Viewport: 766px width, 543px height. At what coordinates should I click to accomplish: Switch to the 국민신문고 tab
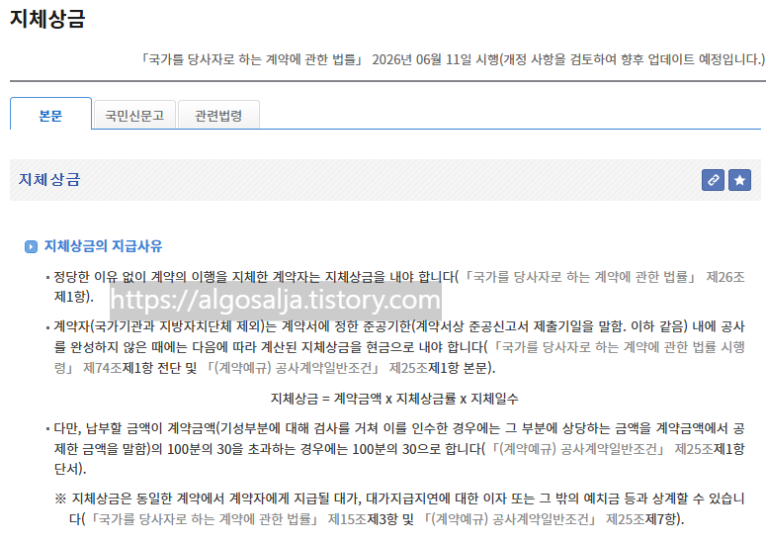[x=134, y=116]
